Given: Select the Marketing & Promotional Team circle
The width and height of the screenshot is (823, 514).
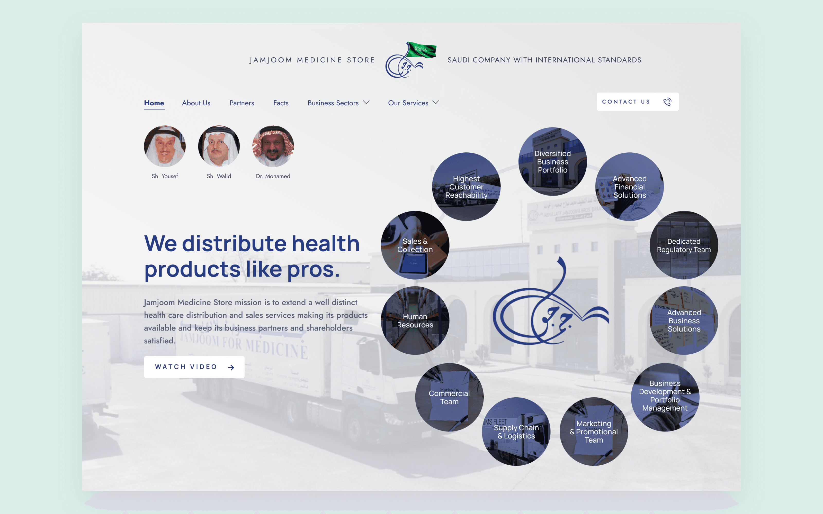Looking at the screenshot, I should tap(594, 432).
